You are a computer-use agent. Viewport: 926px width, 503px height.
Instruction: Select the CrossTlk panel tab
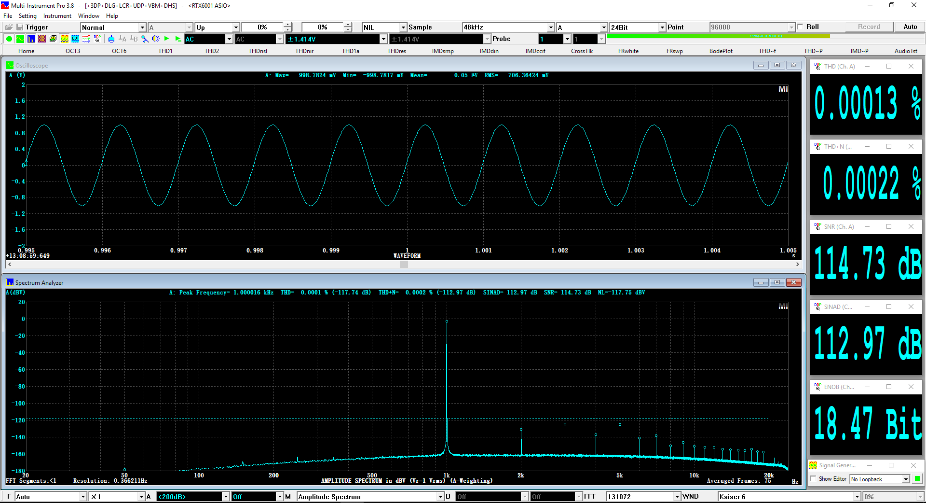coord(582,51)
